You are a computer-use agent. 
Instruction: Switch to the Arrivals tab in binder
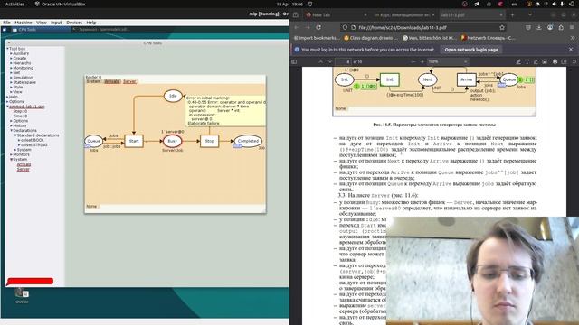112,81
